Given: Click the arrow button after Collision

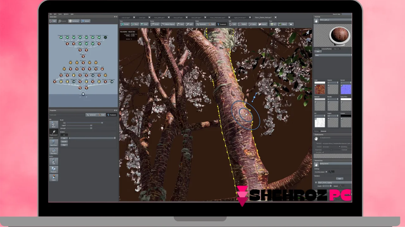Looking at the screenshot, I should click(291, 24).
